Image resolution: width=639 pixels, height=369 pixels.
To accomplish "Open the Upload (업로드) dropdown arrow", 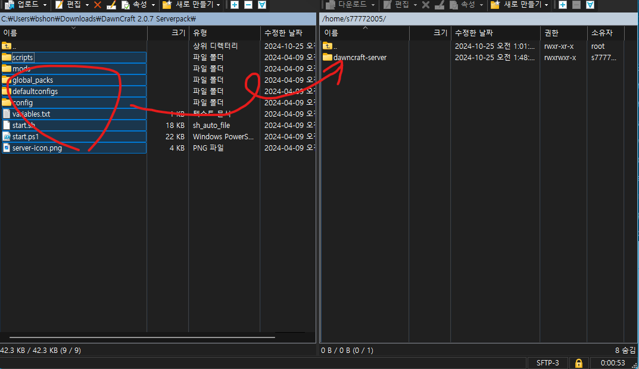I will coord(45,5).
